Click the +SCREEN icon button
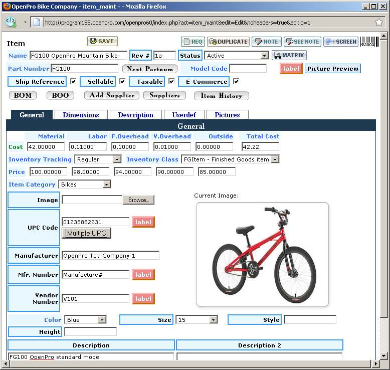Viewport: 390px width, 370px height. pyautogui.click(x=340, y=42)
